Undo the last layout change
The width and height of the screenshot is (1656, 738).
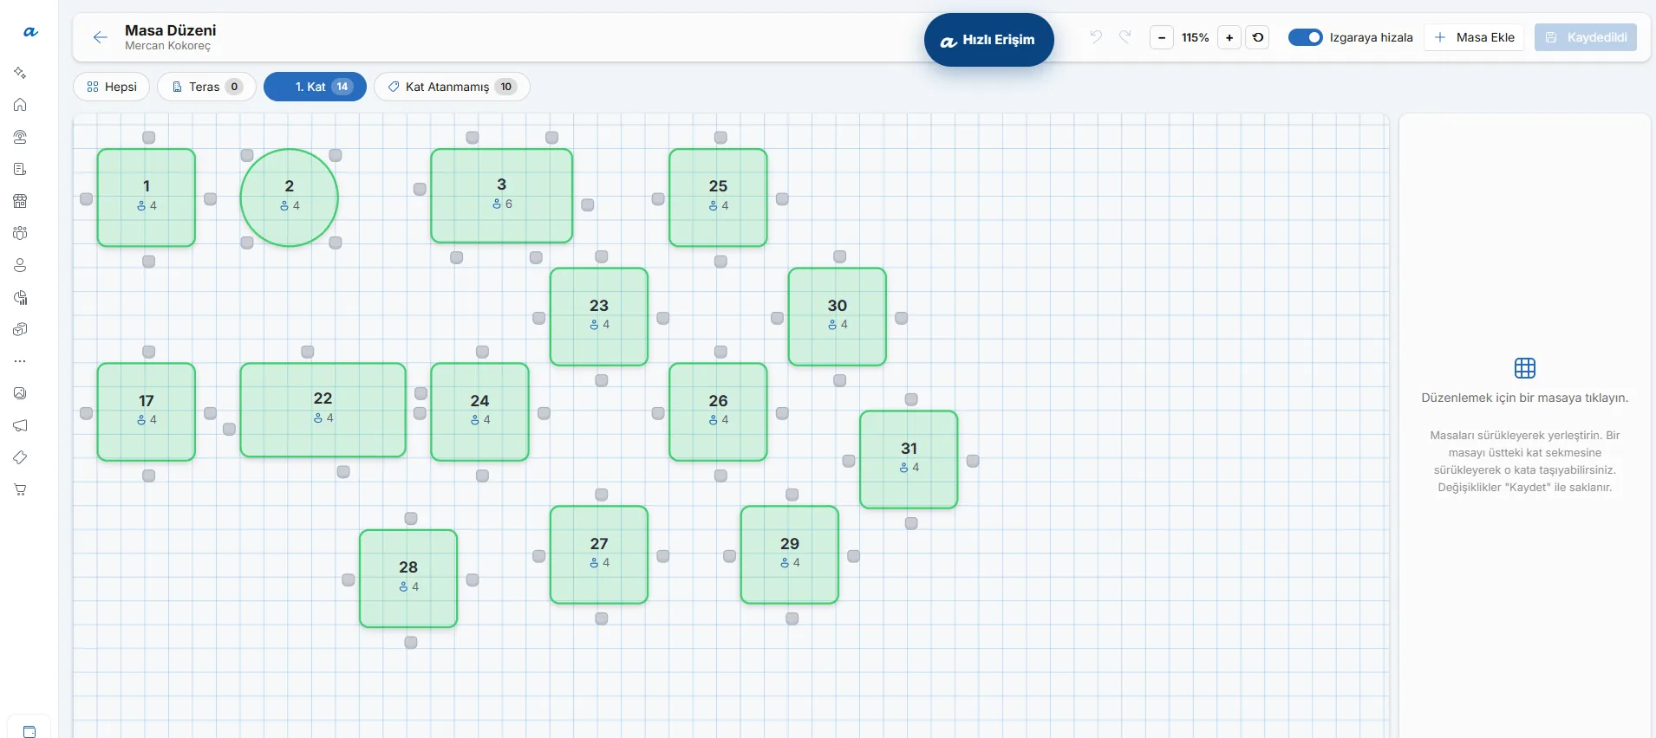pos(1096,36)
